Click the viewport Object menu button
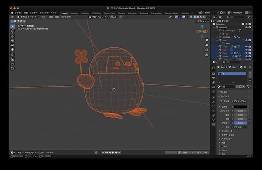 pos(66,17)
